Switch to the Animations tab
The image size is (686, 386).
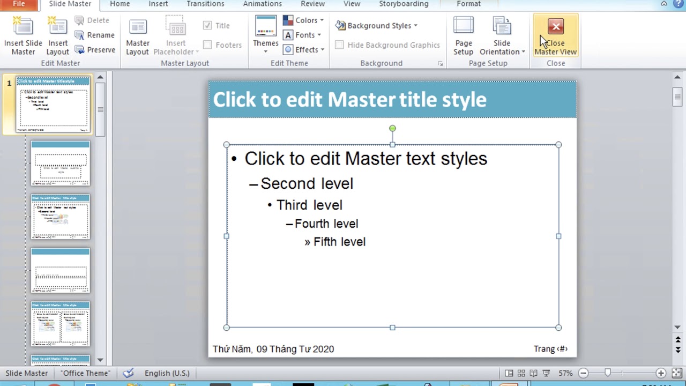262,4
